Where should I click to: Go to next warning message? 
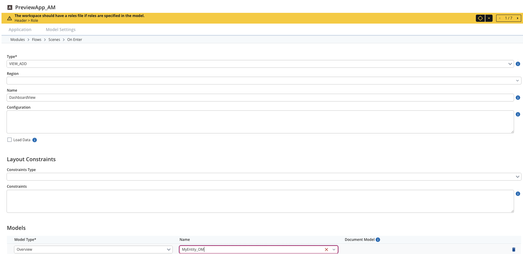pyautogui.click(x=518, y=18)
